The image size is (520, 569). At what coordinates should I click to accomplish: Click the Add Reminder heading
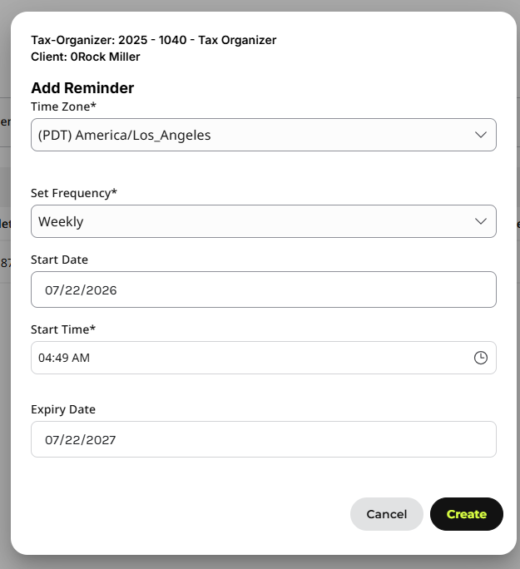pos(82,88)
